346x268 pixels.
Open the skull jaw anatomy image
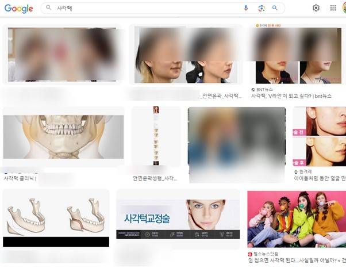63,137
